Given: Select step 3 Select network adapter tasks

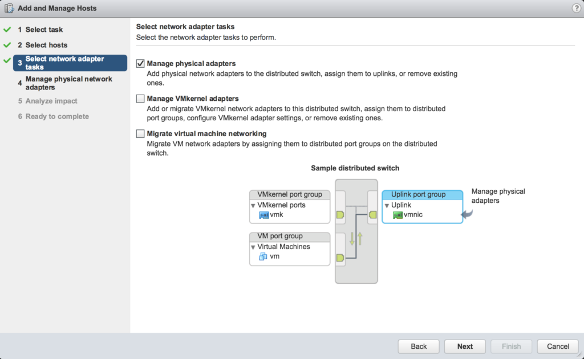Looking at the screenshot, I should pyautogui.click(x=70, y=63).
